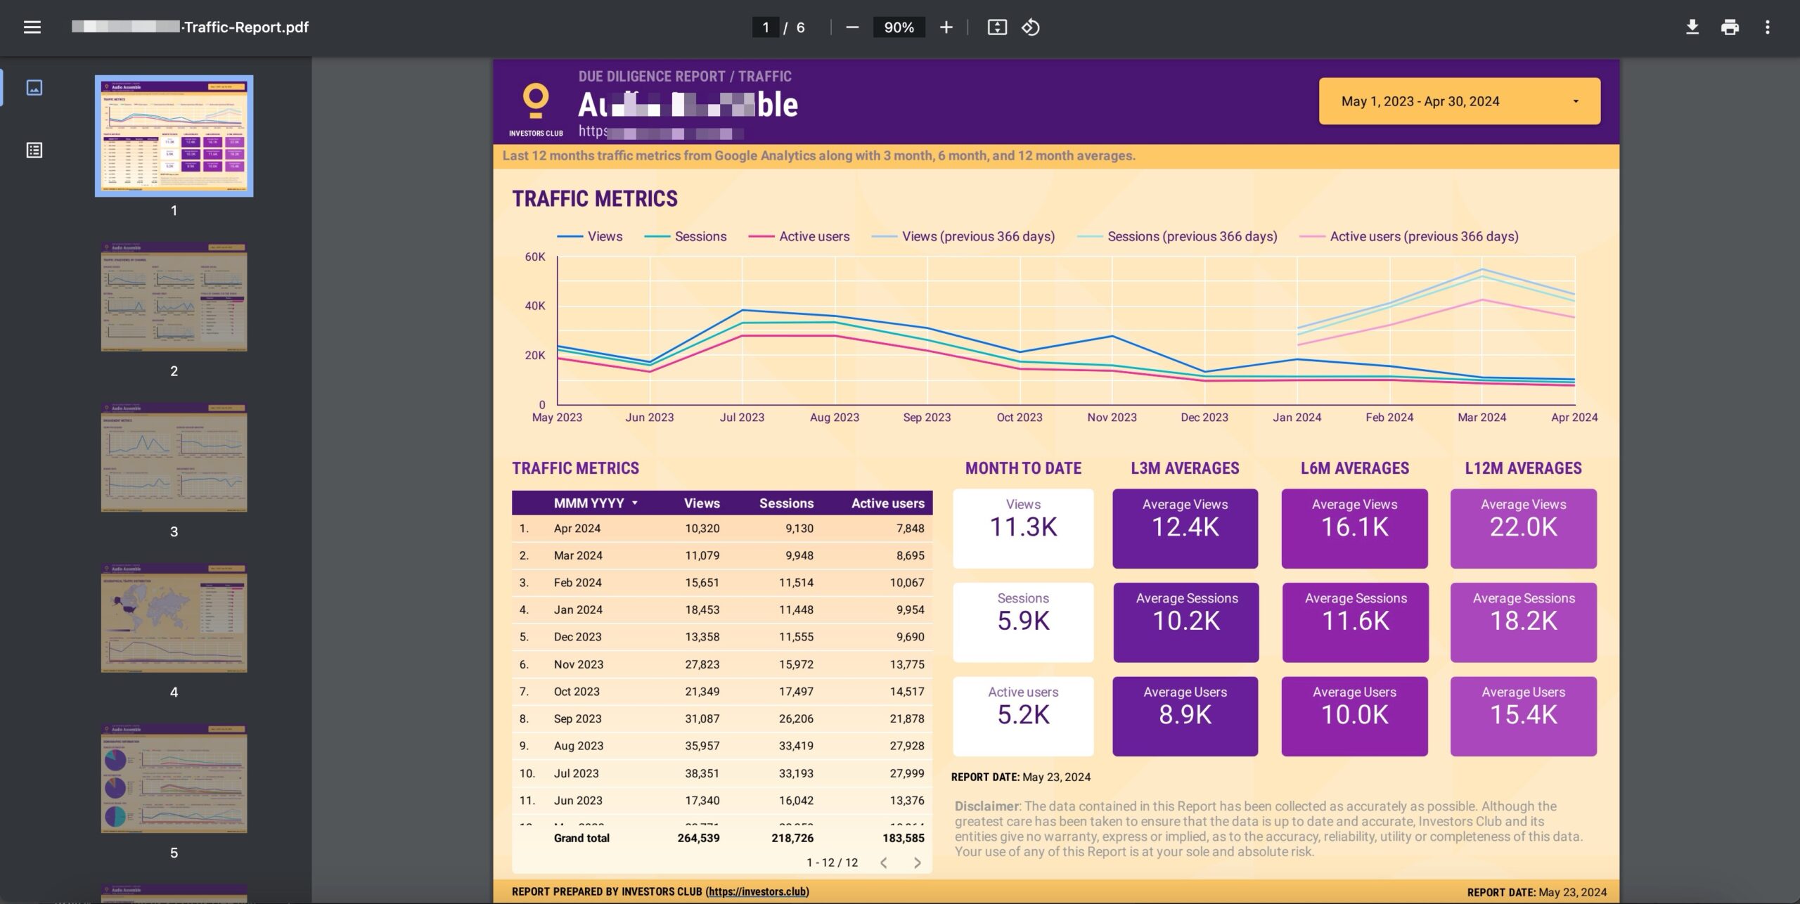Go to previous table page arrow
The image size is (1800, 904).
point(884,863)
